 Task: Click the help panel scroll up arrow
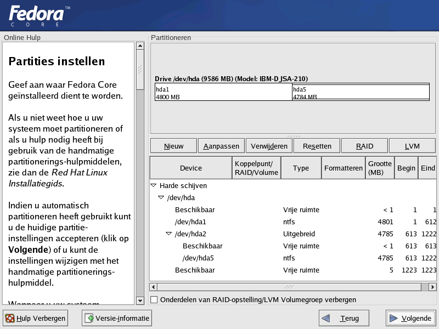(x=140, y=46)
